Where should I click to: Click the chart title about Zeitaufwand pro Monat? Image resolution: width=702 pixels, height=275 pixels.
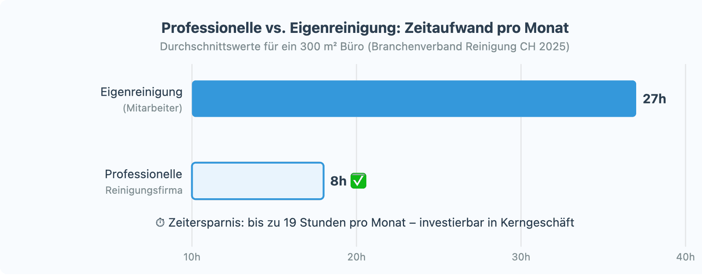(365, 28)
